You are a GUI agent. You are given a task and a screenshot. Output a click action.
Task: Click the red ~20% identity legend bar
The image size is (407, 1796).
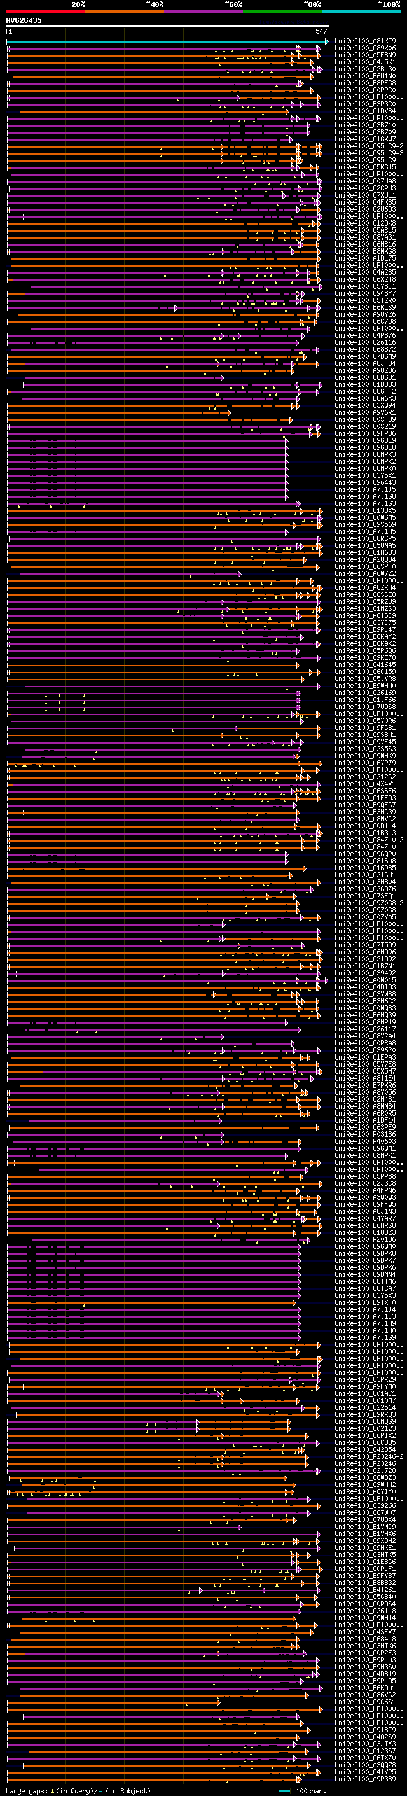click(x=45, y=12)
